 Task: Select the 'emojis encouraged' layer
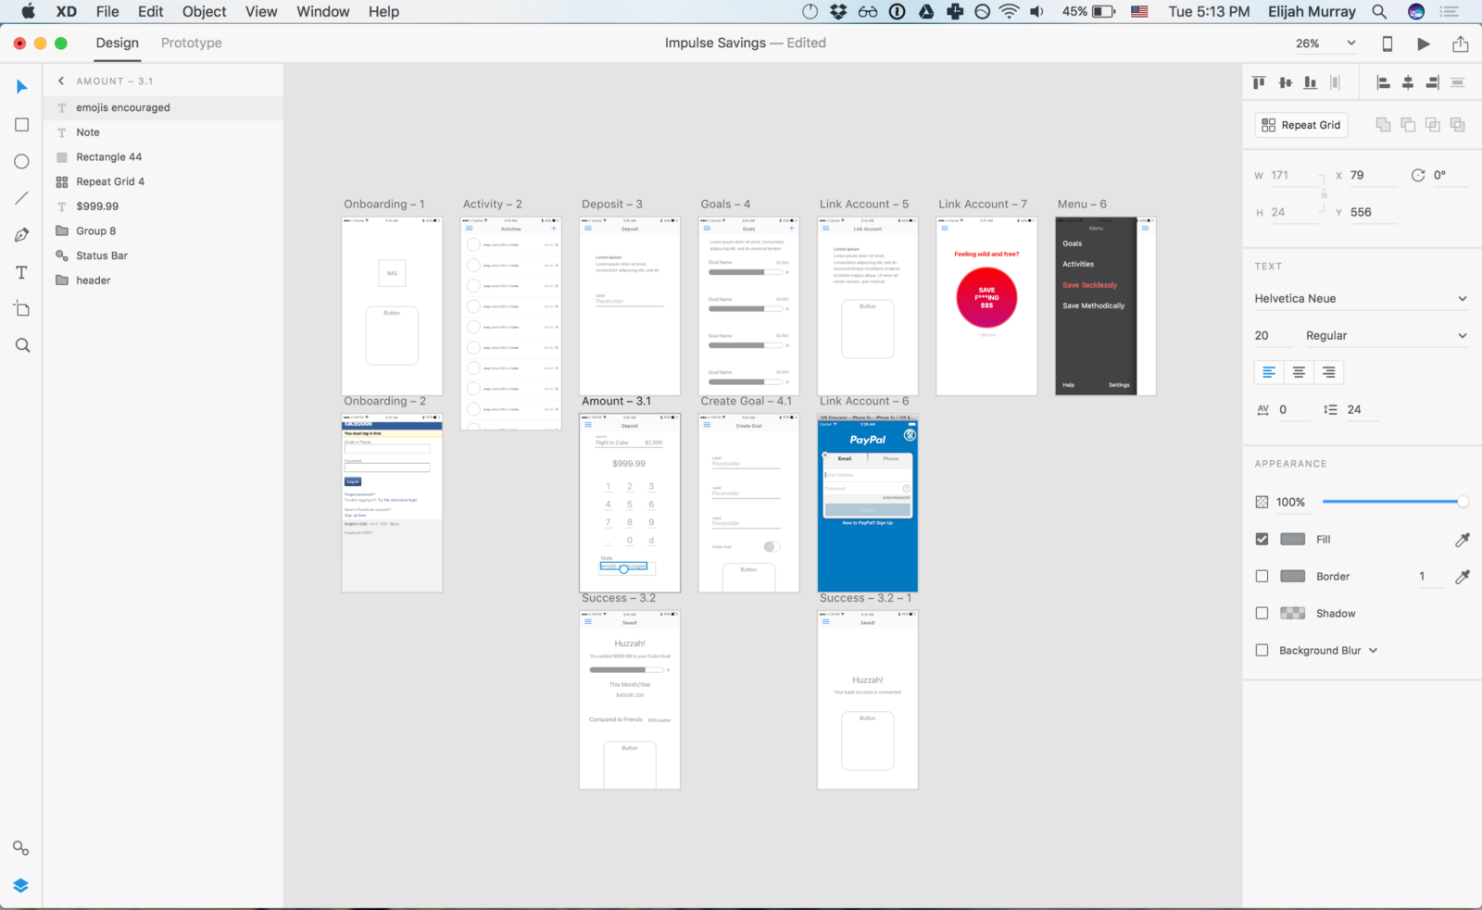[x=163, y=108]
